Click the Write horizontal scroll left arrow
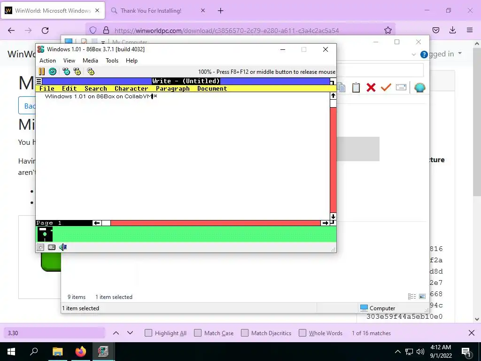 click(x=97, y=223)
